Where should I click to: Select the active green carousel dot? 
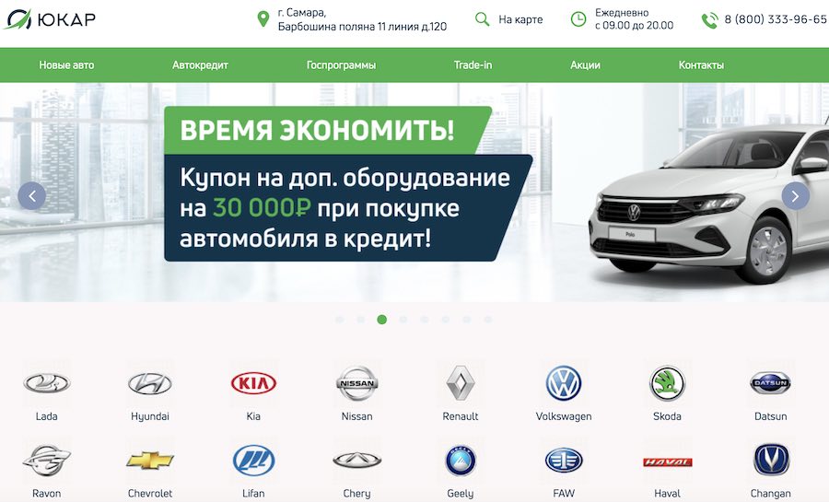coord(381,320)
